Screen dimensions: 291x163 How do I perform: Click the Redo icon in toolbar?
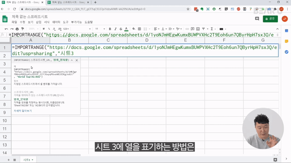coord(12,29)
